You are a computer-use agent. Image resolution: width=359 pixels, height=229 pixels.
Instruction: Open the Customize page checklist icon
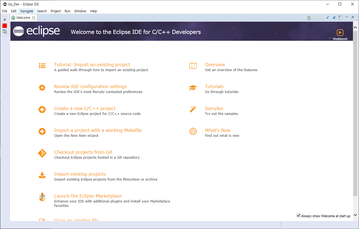pos(340,18)
